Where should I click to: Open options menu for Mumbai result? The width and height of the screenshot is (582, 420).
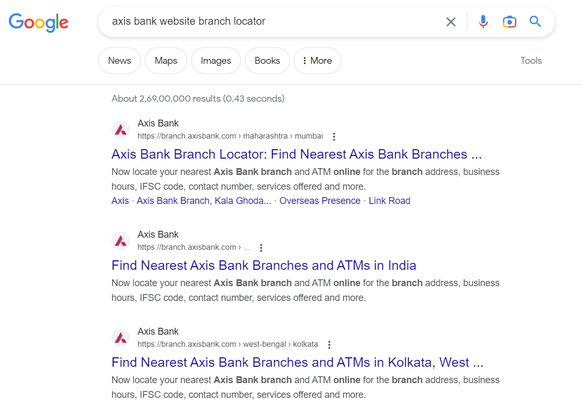(334, 136)
